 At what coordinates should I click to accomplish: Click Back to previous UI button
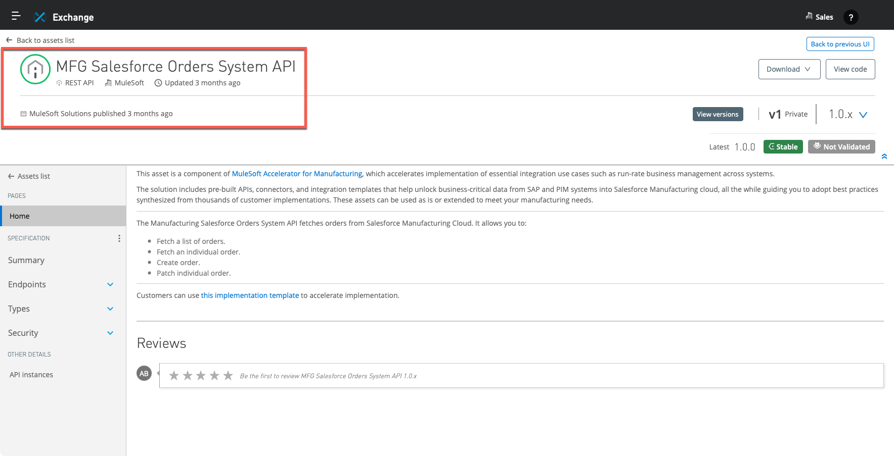coord(840,44)
